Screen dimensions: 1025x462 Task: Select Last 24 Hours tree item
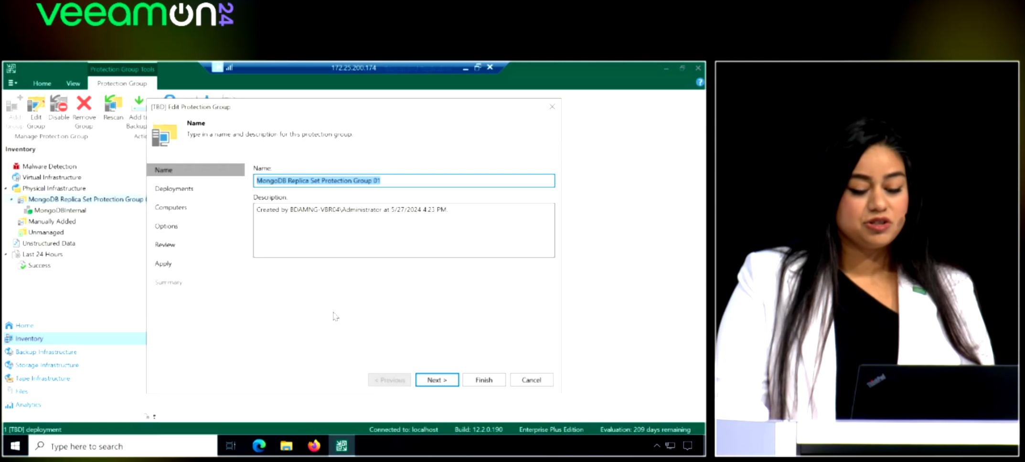point(42,254)
